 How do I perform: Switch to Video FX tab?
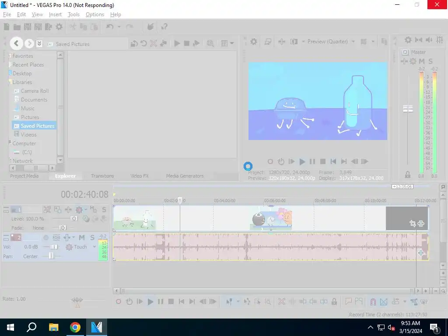[140, 176]
